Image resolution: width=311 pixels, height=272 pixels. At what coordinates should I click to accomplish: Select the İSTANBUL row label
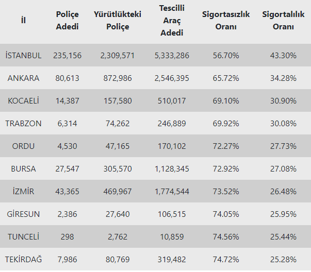[x=24, y=55]
